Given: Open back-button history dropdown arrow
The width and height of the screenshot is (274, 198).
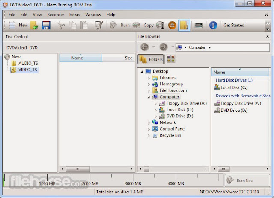Looking at the screenshot, I should click(x=154, y=47).
